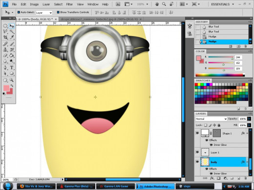
Task: Toggle lock position icon
Action: point(214,125)
